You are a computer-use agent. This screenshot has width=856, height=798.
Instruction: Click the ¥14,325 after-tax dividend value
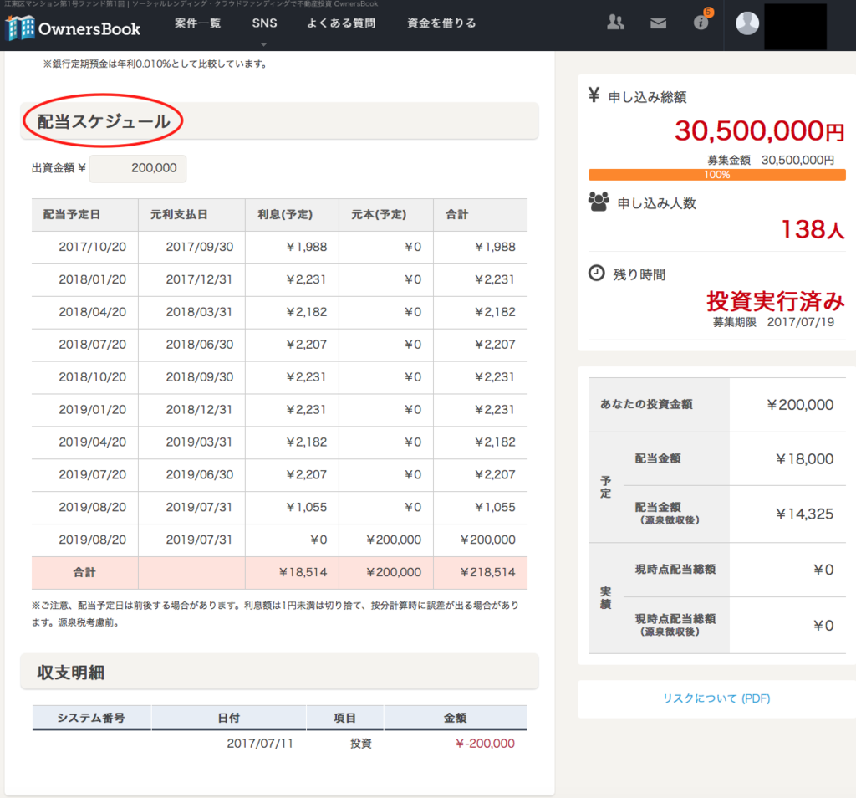(804, 514)
